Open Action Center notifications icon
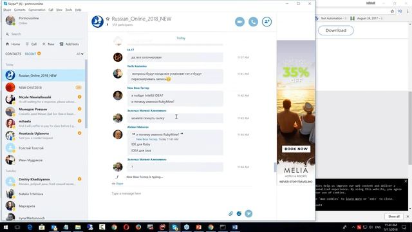412x232 pixels. pyautogui.click(x=404, y=227)
